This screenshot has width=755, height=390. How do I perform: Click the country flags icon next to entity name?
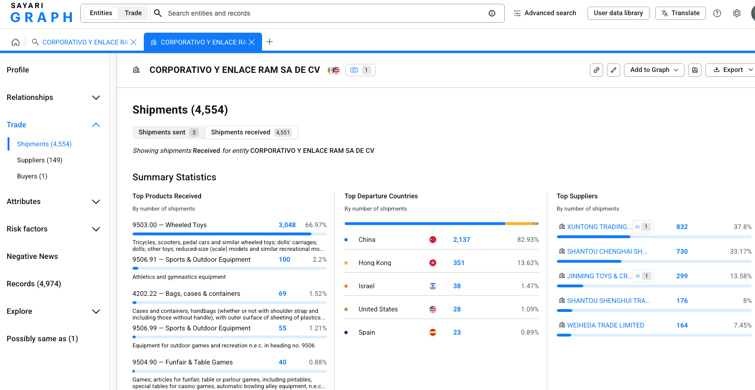coord(334,70)
